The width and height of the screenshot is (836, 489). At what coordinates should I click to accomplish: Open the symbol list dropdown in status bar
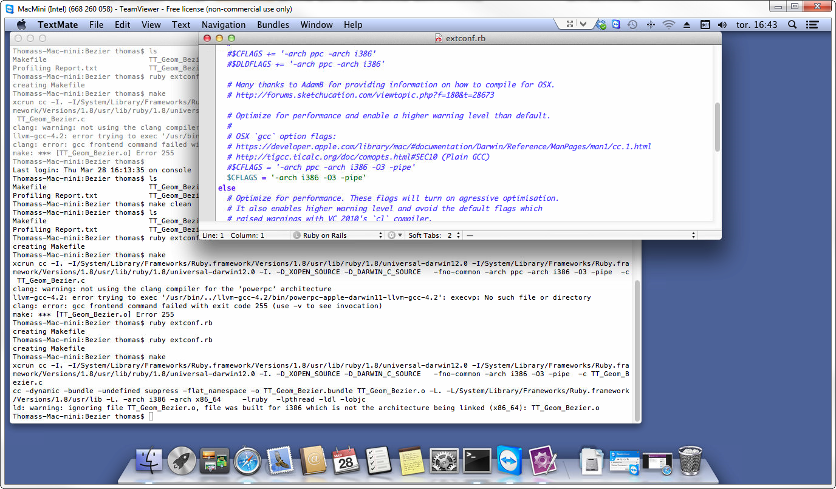(x=581, y=235)
